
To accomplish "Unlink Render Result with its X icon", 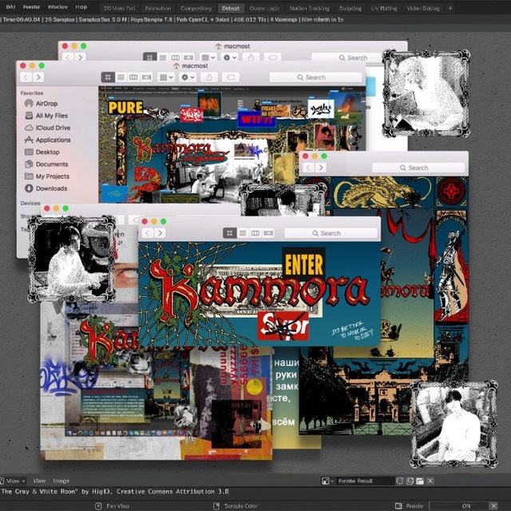I will pos(430,481).
